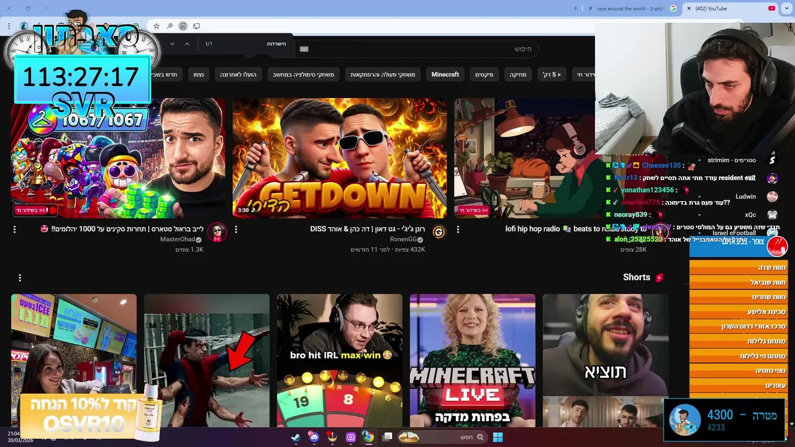
Task: Open the MINECRAFT LIVE short
Action: [x=473, y=361]
